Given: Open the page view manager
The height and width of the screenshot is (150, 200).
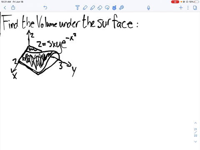Looking at the screenshot, I should (195, 8).
